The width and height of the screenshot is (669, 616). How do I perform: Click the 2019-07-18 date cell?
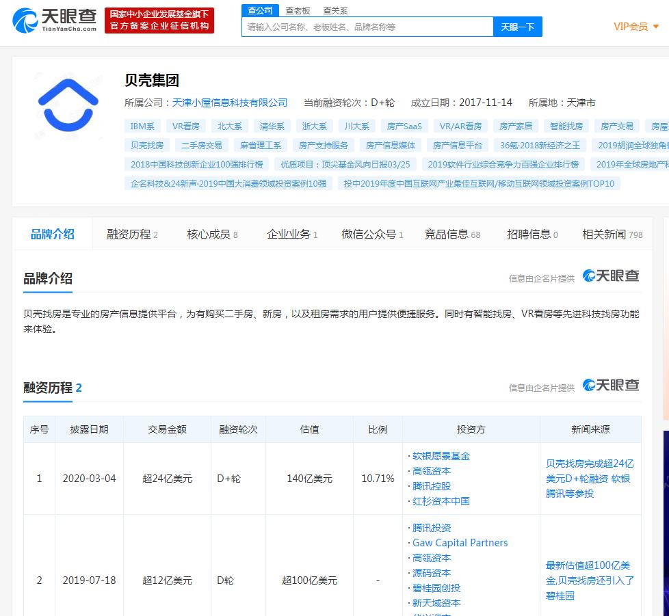[x=89, y=580]
